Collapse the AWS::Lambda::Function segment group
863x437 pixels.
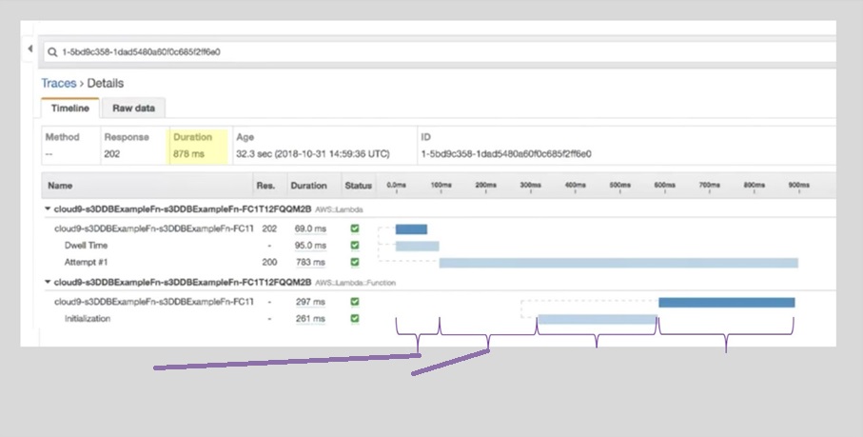coord(48,282)
